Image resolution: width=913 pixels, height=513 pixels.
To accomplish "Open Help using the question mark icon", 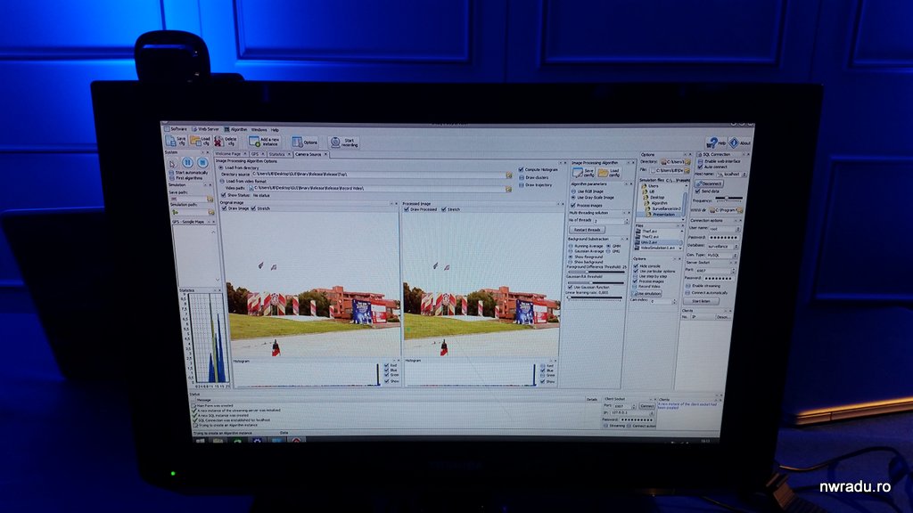I will pos(712,142).
